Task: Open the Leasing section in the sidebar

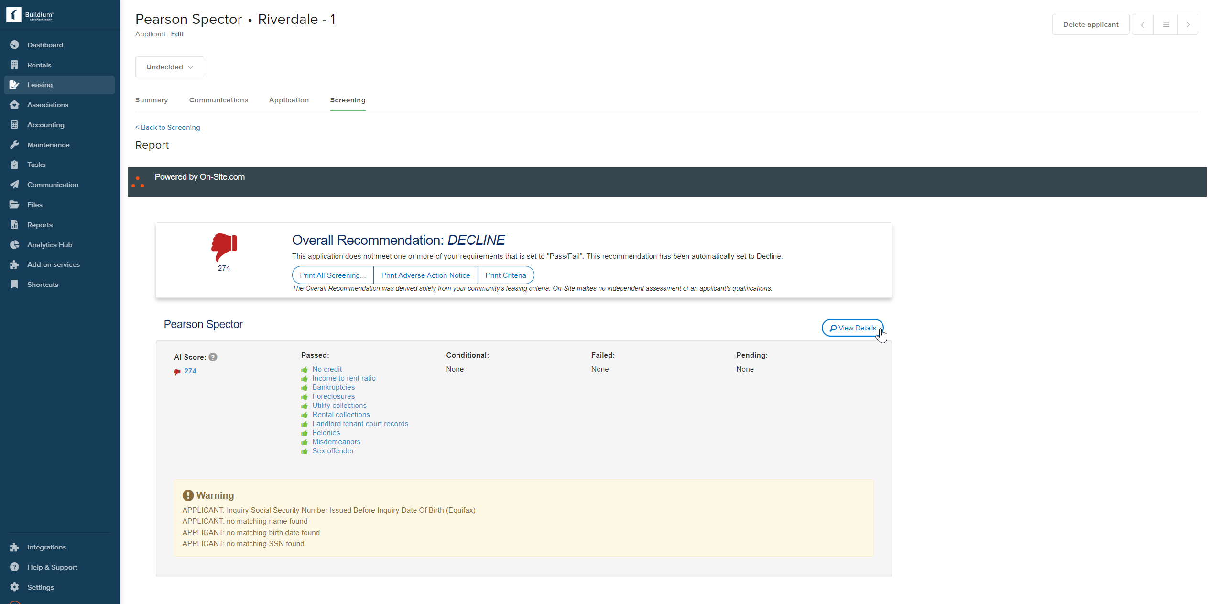Action: [x=40, y=85]
